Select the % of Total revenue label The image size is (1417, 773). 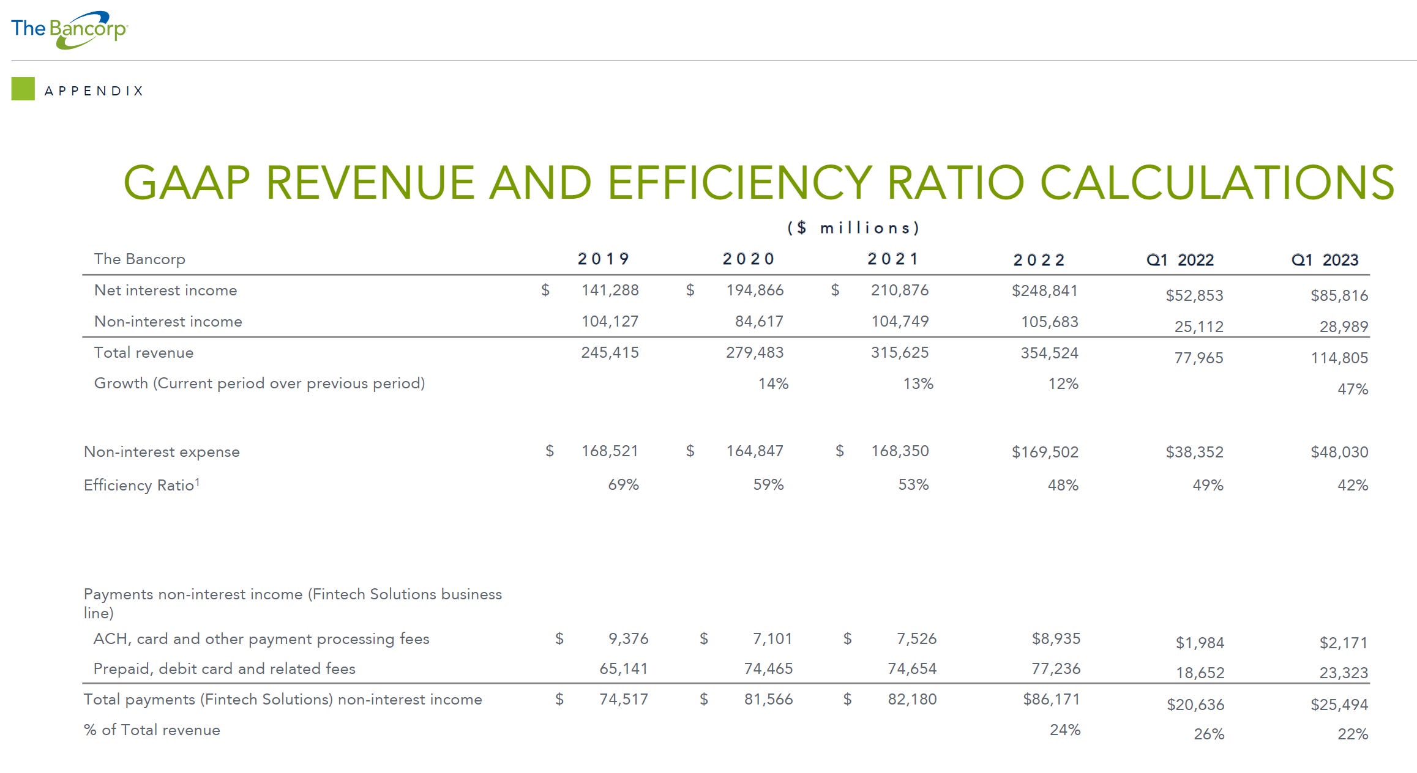[152, 730]
